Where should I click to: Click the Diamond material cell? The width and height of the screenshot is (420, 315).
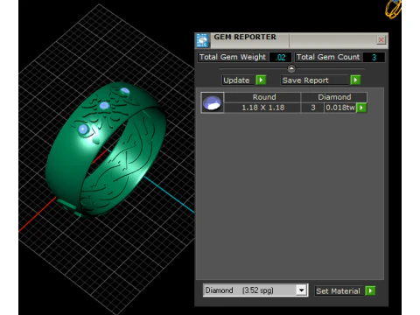point(334,97)
